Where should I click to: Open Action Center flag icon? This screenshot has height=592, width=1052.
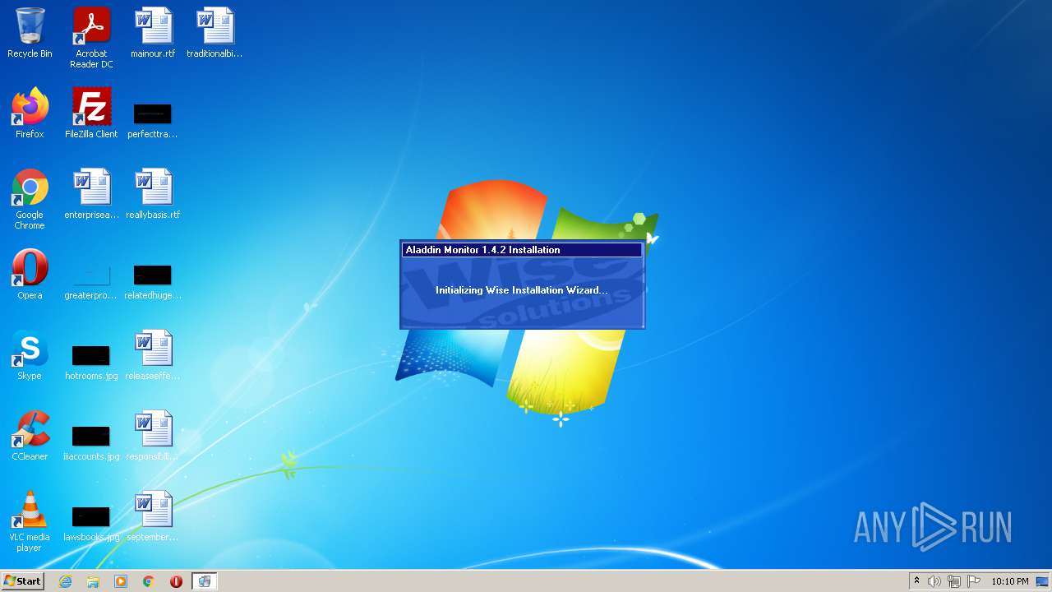pos(974,581)
